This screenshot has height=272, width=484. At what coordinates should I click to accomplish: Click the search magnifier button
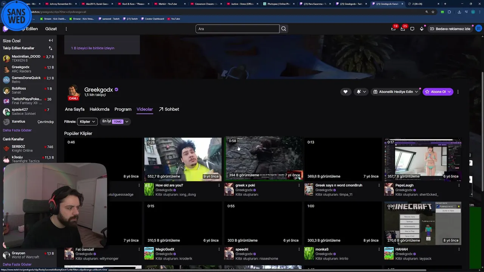(284, 29)
